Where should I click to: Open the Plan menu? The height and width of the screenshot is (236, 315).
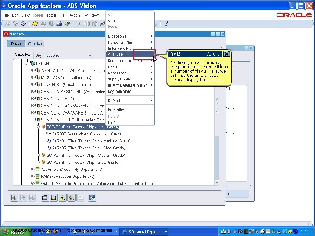pyautogui.click(x=63, y=15)
